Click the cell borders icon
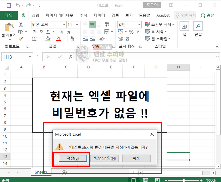Screen dimensions: 221x182 34,39
